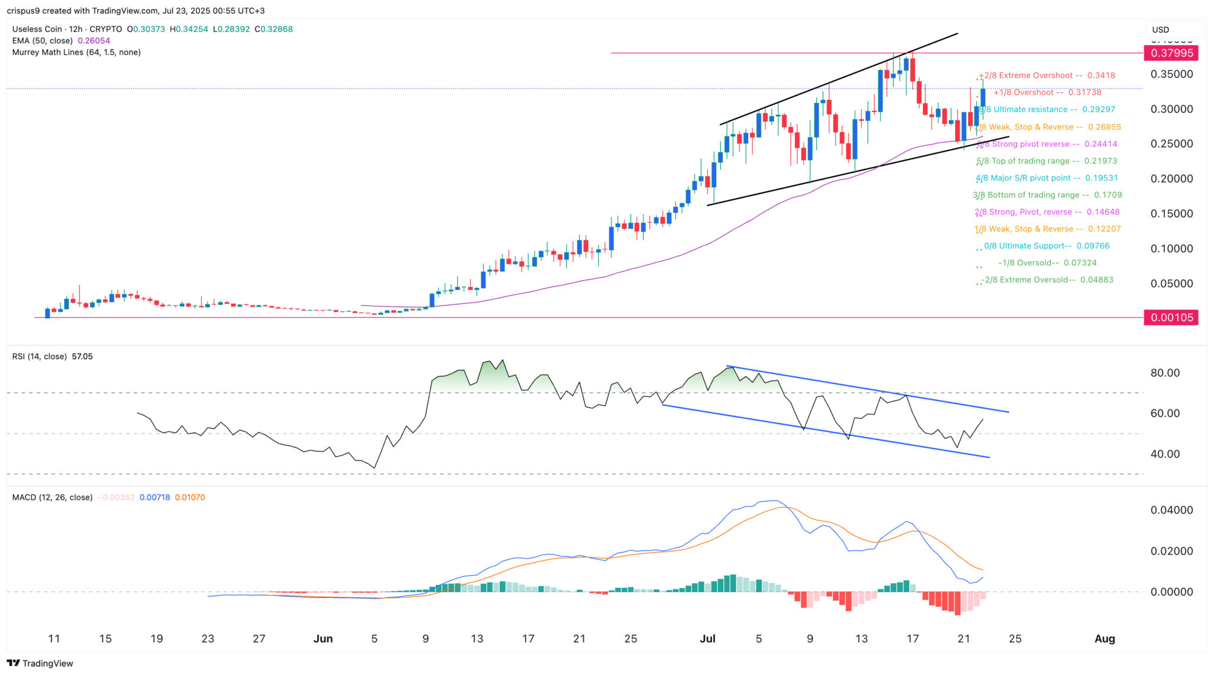Click the 0.04000 MACD scale value

[1171, 510]
